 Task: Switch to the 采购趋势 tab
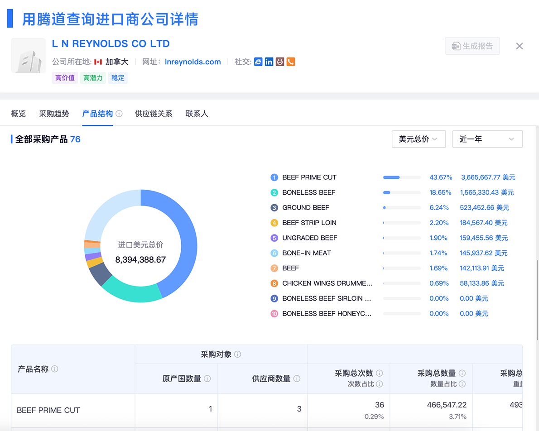54,113
